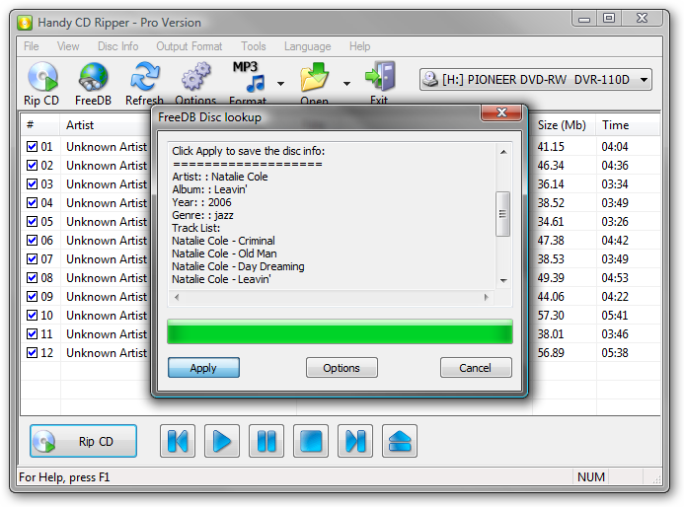This screenshot has width=684, height=507.
Task: Click the green lookup progress bar
Action: point(340,331)
